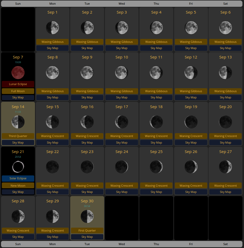The height and width of the screenshot is (248, 244).
Task: Click the Sep 13 moon phase image
Action: (x=225, y=73)
